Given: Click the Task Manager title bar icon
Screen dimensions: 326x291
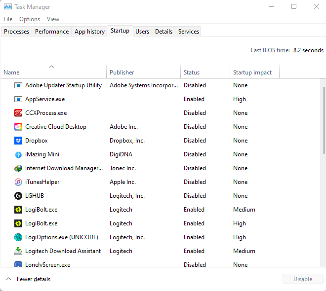Looking at the screenshot, I should pyautogui.click(x=8, y=6).
